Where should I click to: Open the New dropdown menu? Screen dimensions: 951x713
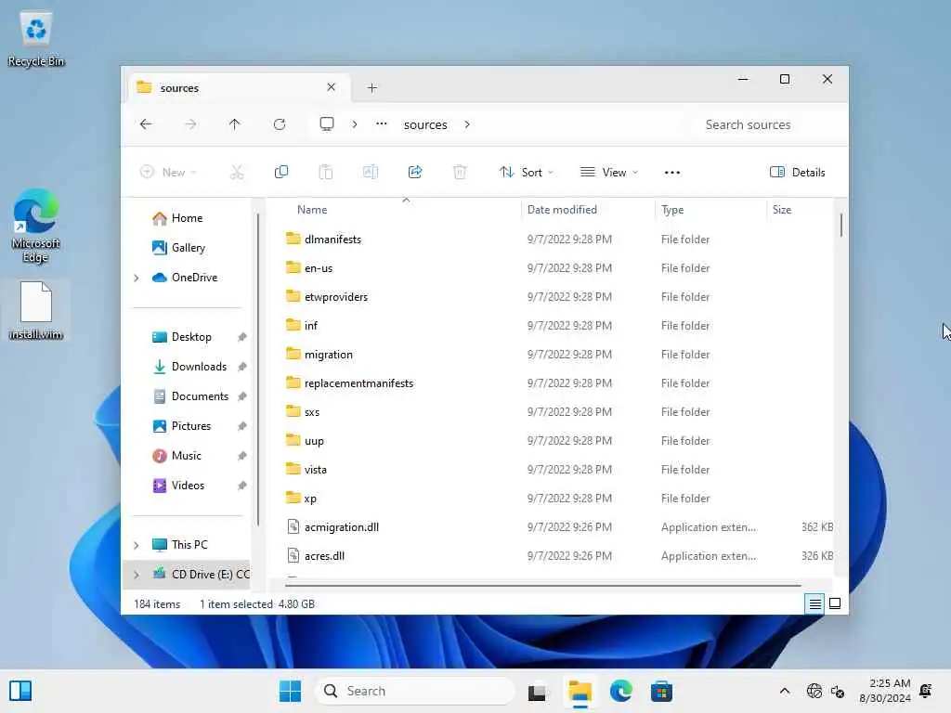click(x=168, y=172)
